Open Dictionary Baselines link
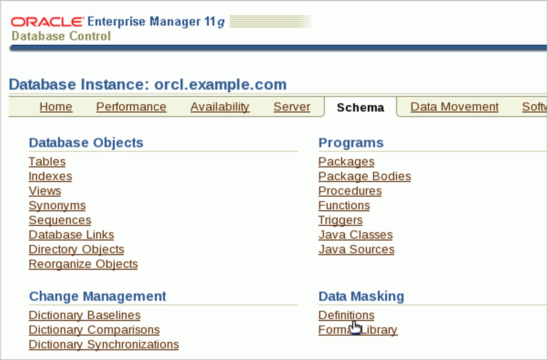Image resolution: width=548 pixels, height=360 pixels. [x=85, y=315]
